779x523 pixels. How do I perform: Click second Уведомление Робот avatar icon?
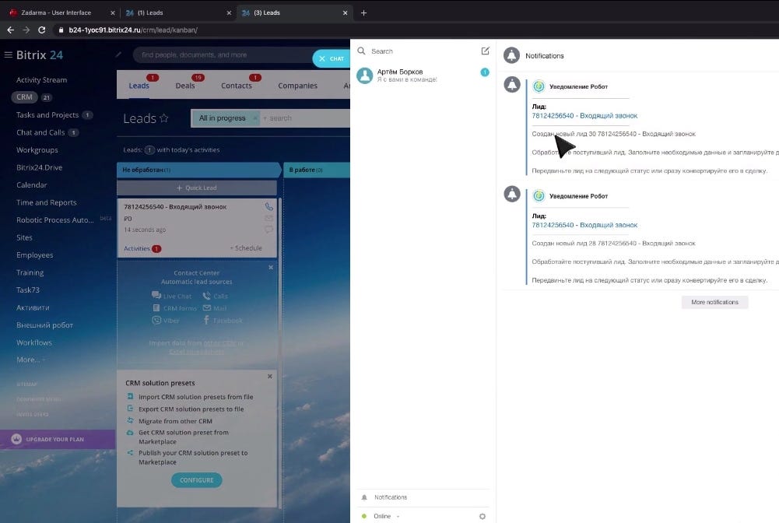tap(539, 195)
